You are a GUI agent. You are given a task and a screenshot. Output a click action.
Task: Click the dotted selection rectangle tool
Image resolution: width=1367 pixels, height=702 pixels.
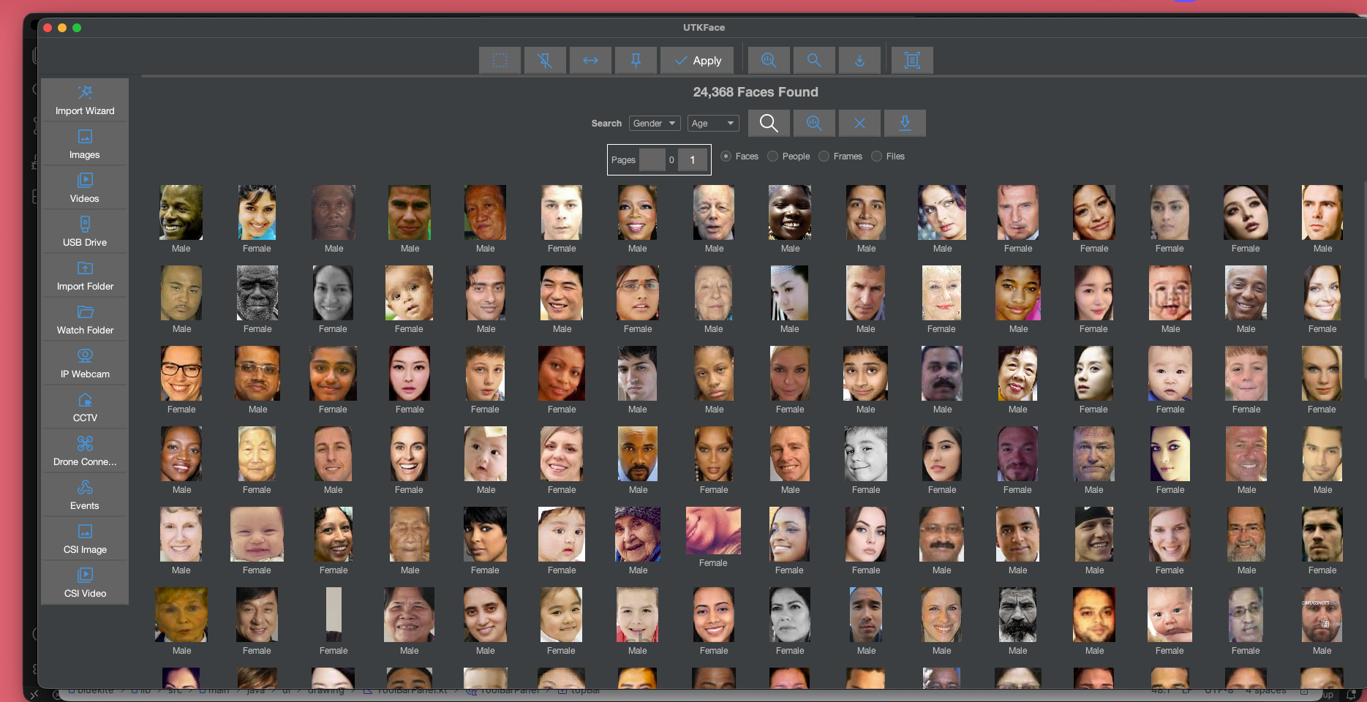[x=500, y=61]
